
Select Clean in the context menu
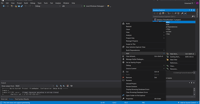click(144, 30)
